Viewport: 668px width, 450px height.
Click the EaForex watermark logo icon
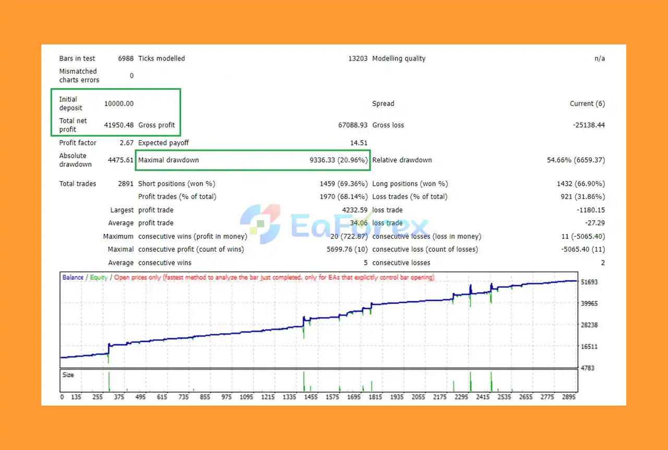click(260, 224)
